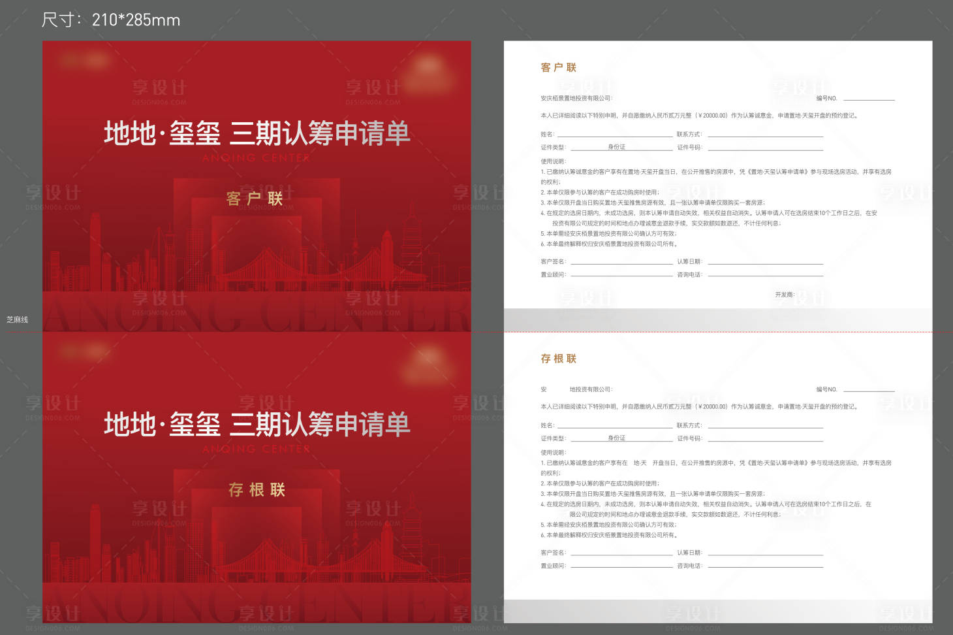
Task: Click rule 6 '本单最终解释权' in 客户联 form
Action: (x=609, y=244)
